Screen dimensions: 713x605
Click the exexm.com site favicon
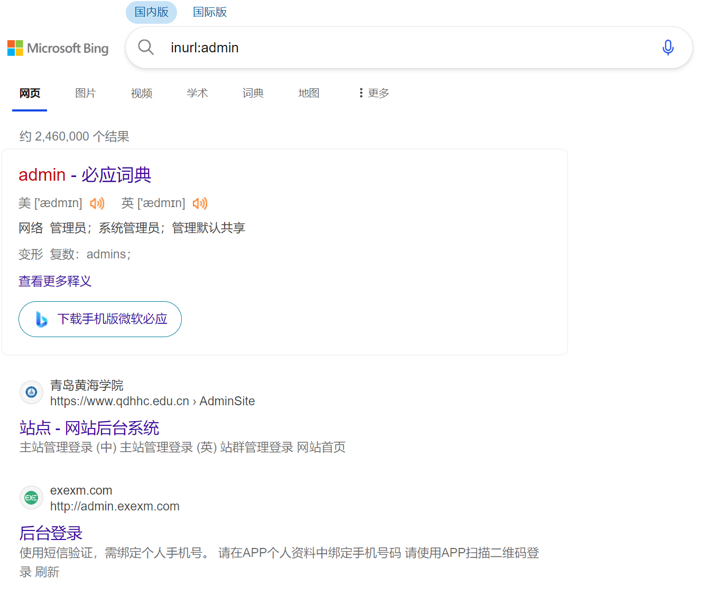pyautogui.click(x=31, y=498)
